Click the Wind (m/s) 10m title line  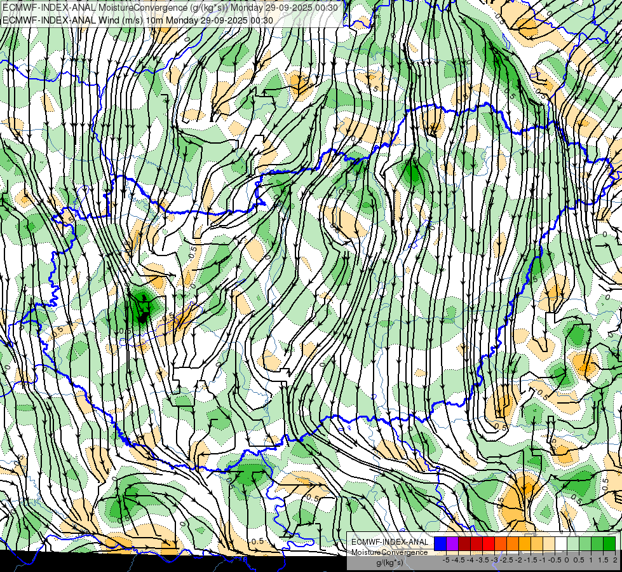[138, 20]
